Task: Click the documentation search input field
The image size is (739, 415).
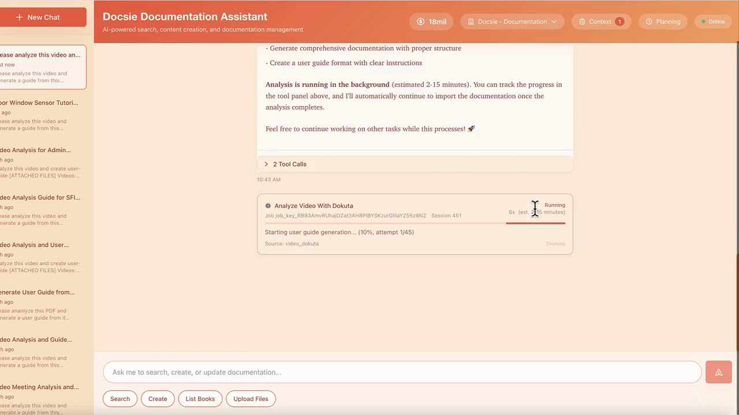Action: click(402, 372)
